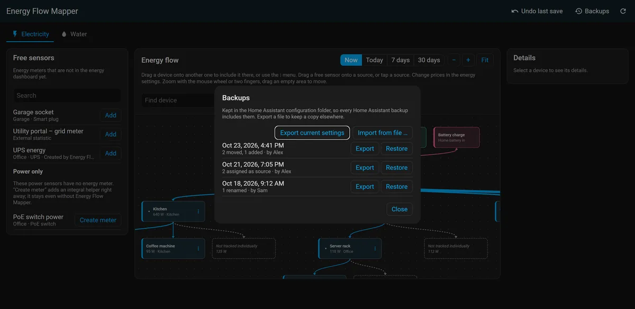Click the '2 assigned as source · by Alex' text
The height and width of the screenshot is (309, 635).
[257, 172]
